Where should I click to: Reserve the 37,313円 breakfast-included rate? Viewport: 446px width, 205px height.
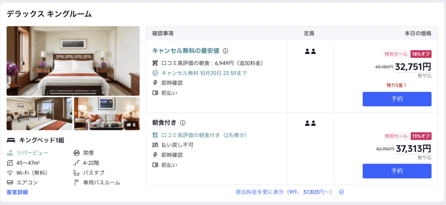(397, 171)
